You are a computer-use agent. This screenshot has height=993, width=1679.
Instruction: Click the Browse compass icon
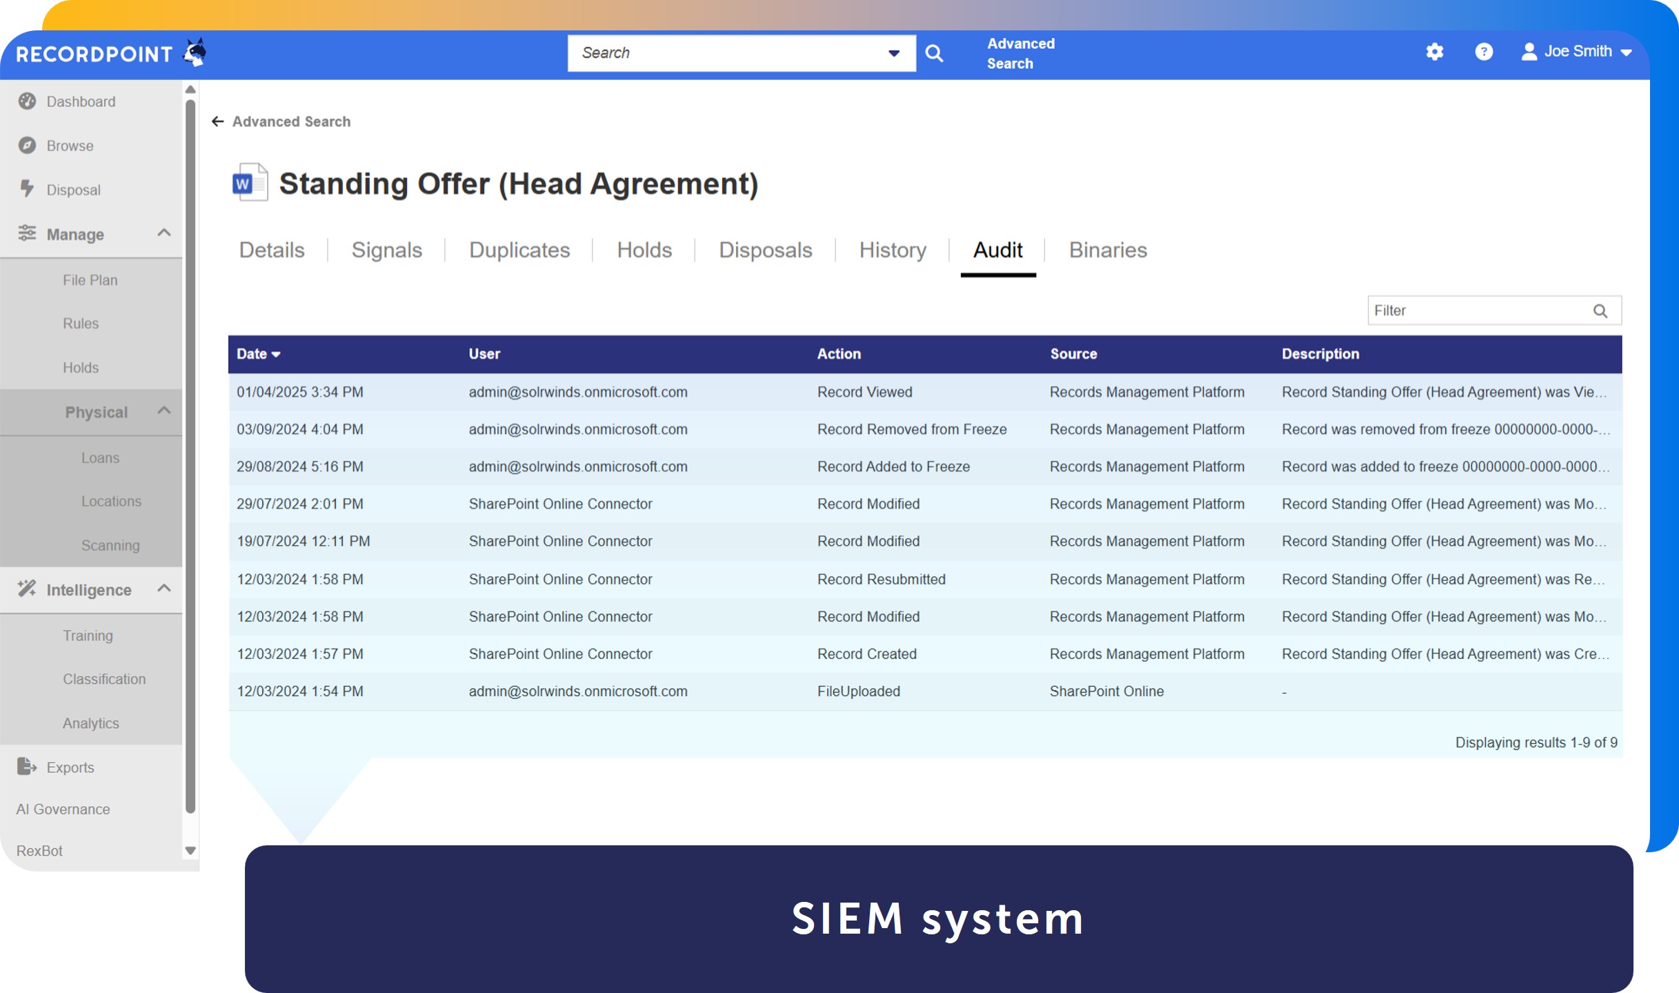[x=27, y=146]
